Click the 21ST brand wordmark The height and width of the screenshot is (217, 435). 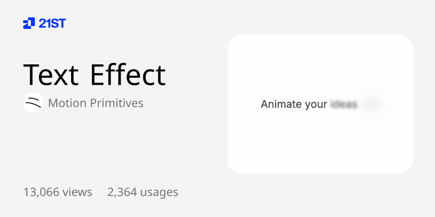tap(52, 24)
